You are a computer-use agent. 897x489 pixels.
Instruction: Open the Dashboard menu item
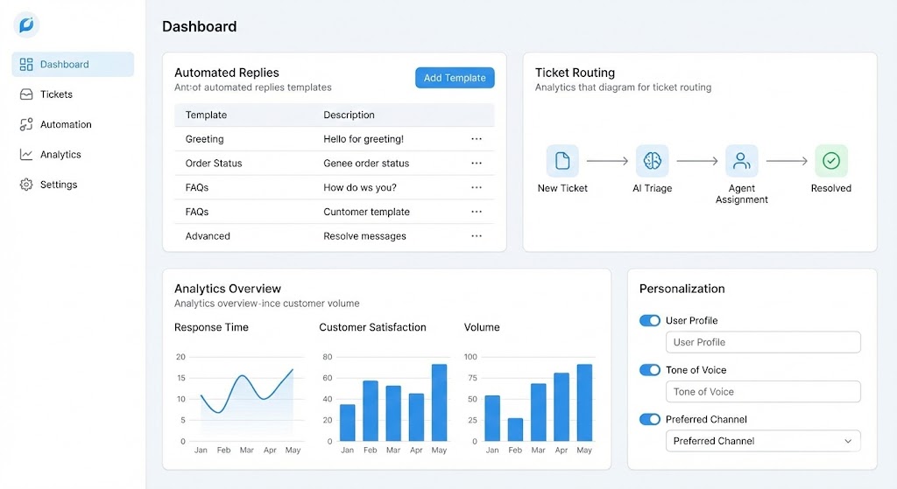(x=73, y=65)
